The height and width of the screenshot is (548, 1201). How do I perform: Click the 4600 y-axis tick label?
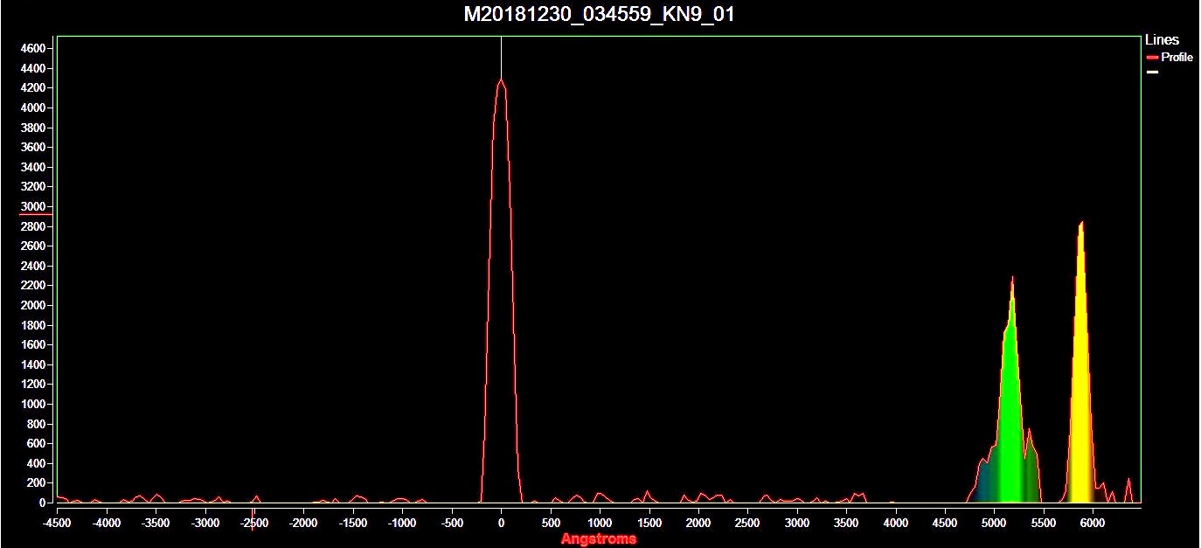(x=32, y=49)
